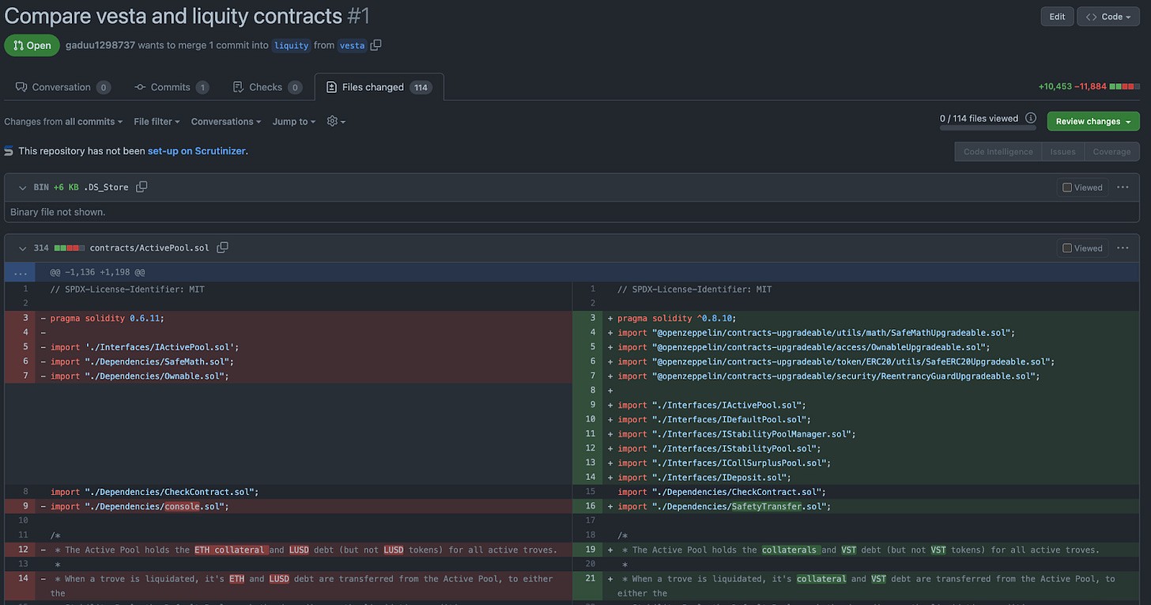1151x605 pixels.
Task: Open the File filter dropdown
Action: point(157,121)
